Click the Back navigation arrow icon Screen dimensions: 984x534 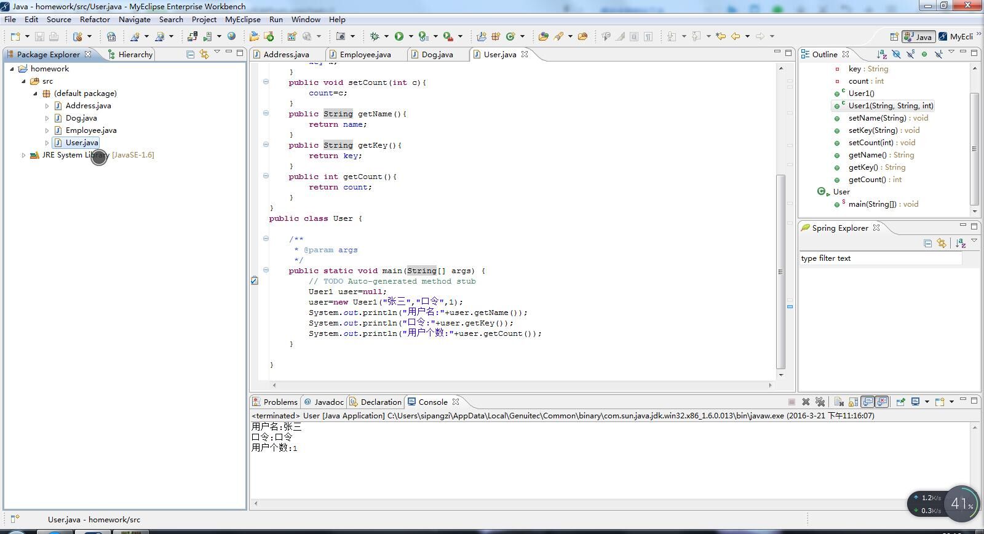pos(736,36)
